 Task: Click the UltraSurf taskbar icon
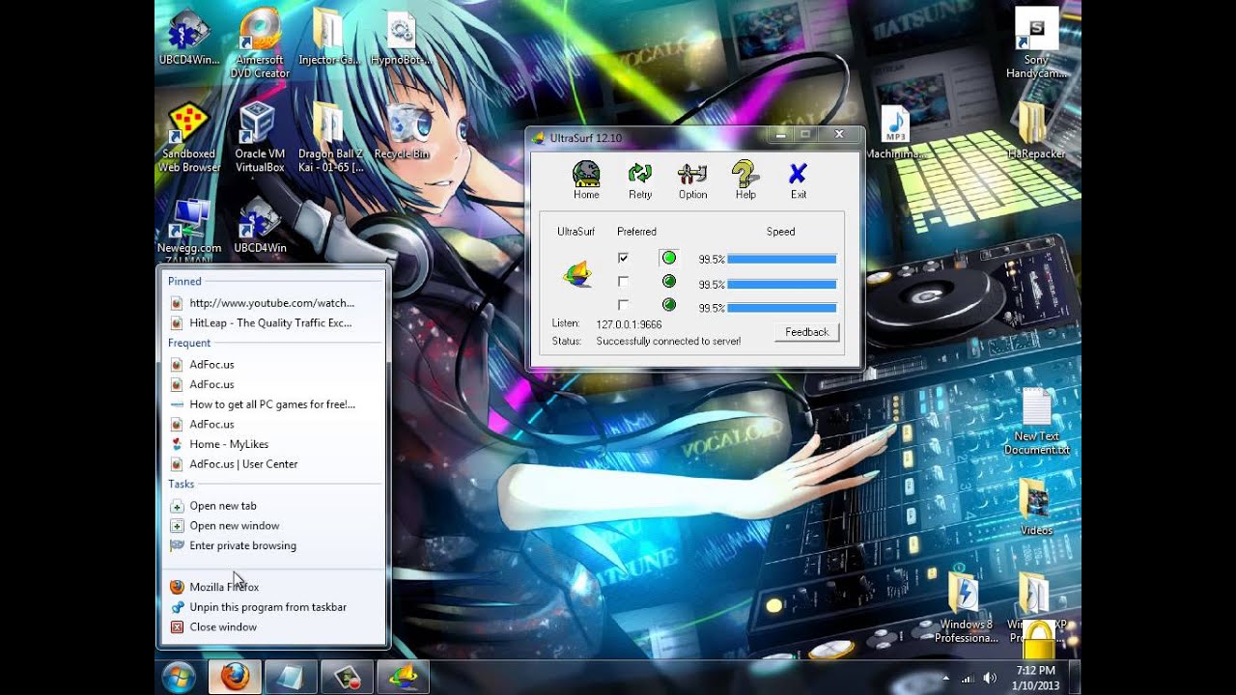pos(403,677)
